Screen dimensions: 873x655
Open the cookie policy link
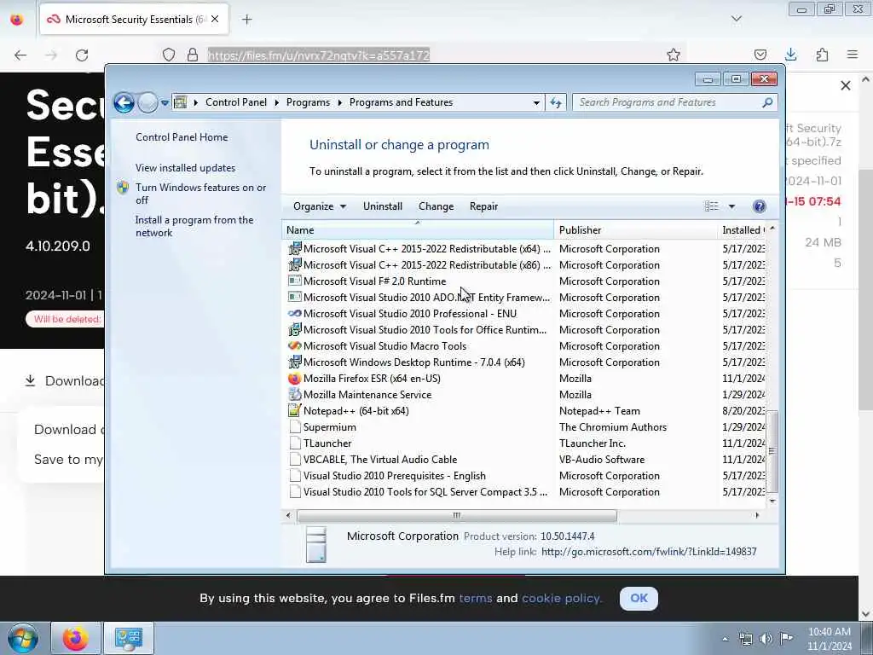(561, 598)
